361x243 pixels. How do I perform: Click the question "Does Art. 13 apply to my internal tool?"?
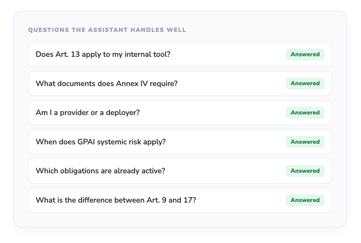click(x=103, y=54)
